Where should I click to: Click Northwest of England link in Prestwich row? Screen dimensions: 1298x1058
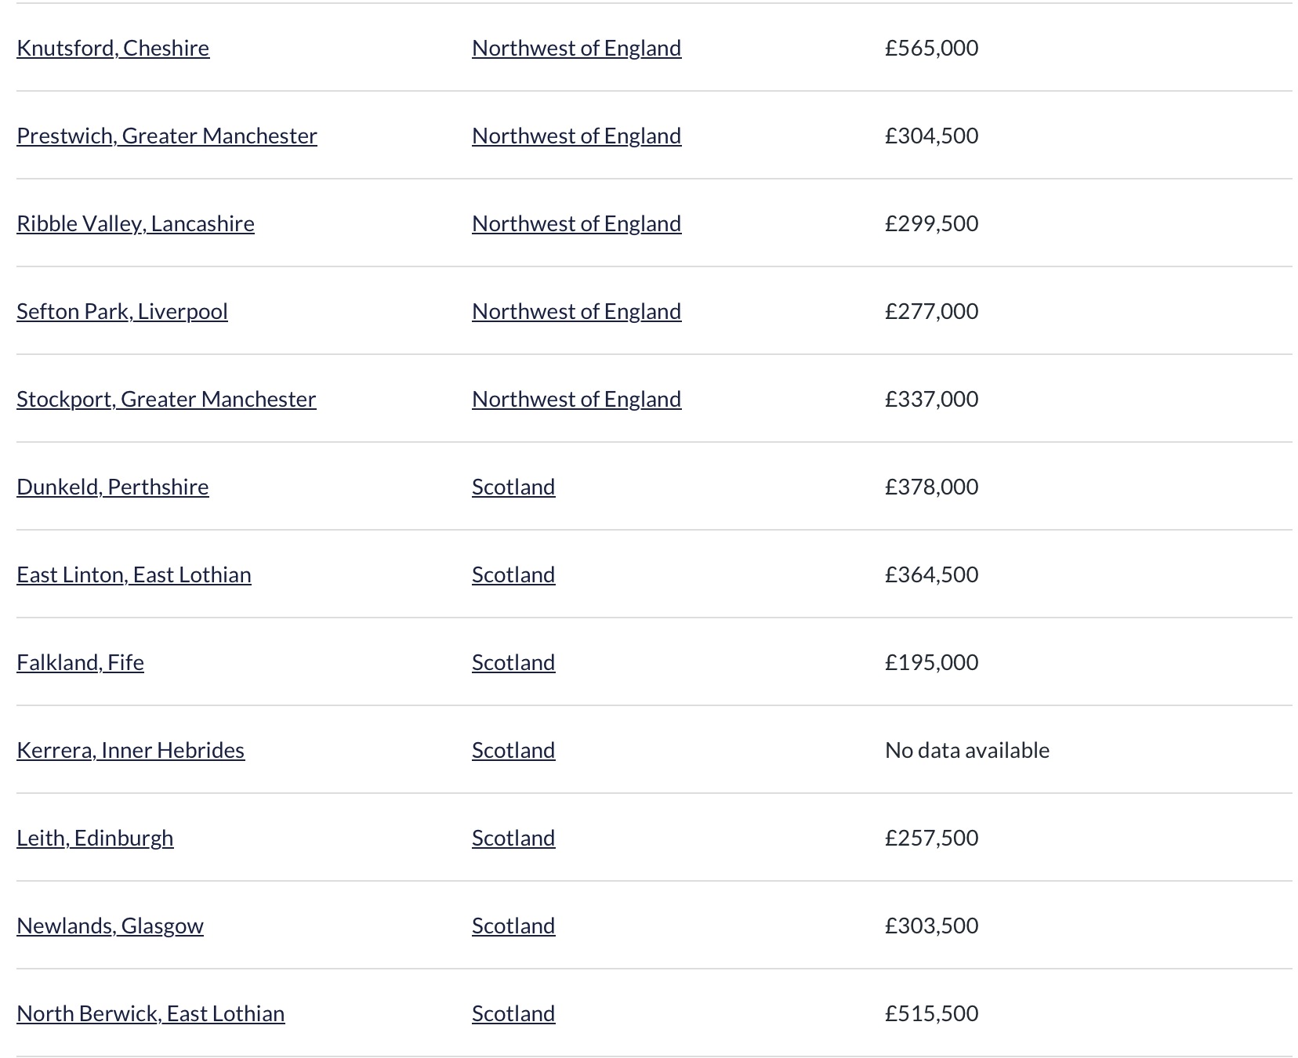[576, 136]
